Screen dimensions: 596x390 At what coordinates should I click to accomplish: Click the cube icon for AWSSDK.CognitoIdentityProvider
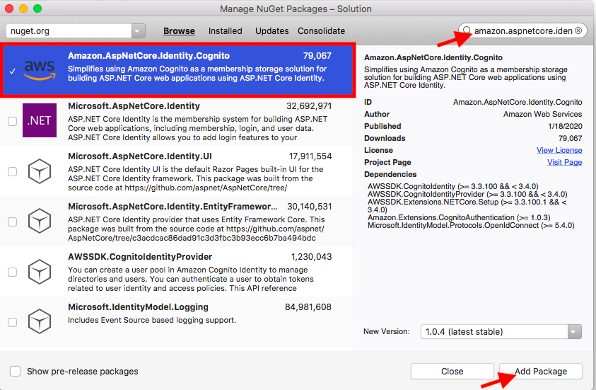pos(40,272)
